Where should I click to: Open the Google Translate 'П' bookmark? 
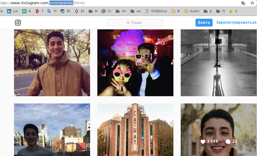coord(52,11)
